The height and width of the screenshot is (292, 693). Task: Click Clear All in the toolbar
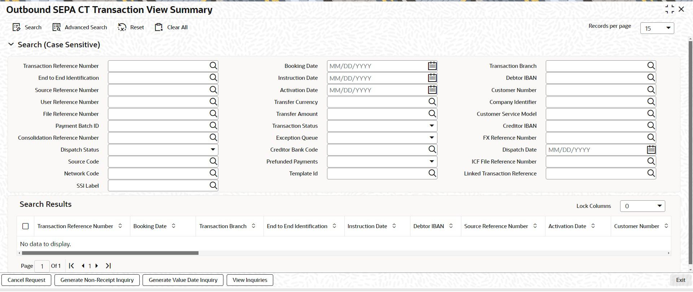pyautogui.click(x=171, y=27)
